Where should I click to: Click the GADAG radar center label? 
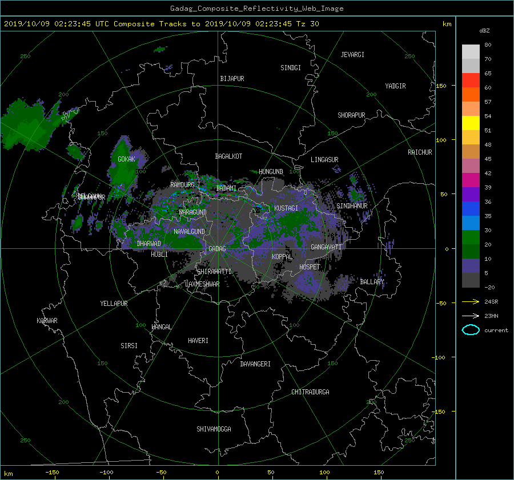click(x=217, y=249)
